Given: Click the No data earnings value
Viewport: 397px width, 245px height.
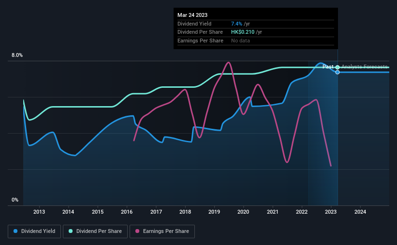Looking at the screenshot, I should [x=240, y=41].
